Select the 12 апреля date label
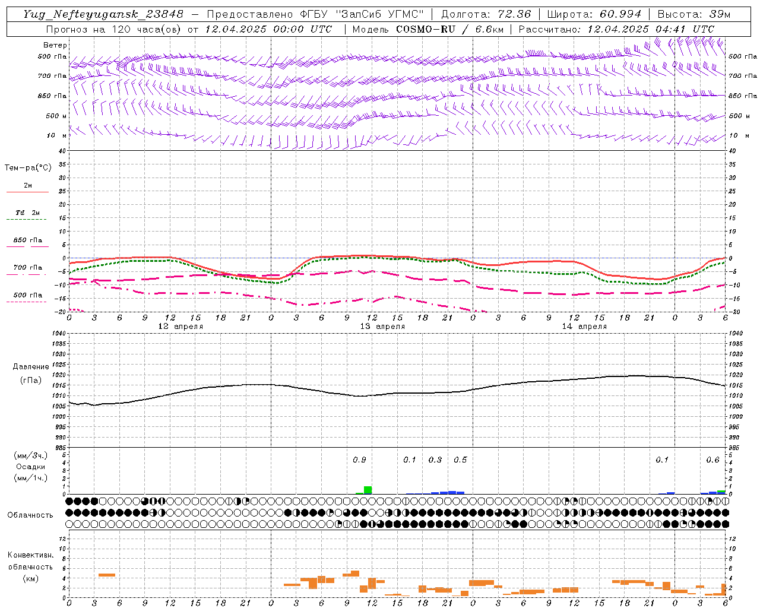 180,327
